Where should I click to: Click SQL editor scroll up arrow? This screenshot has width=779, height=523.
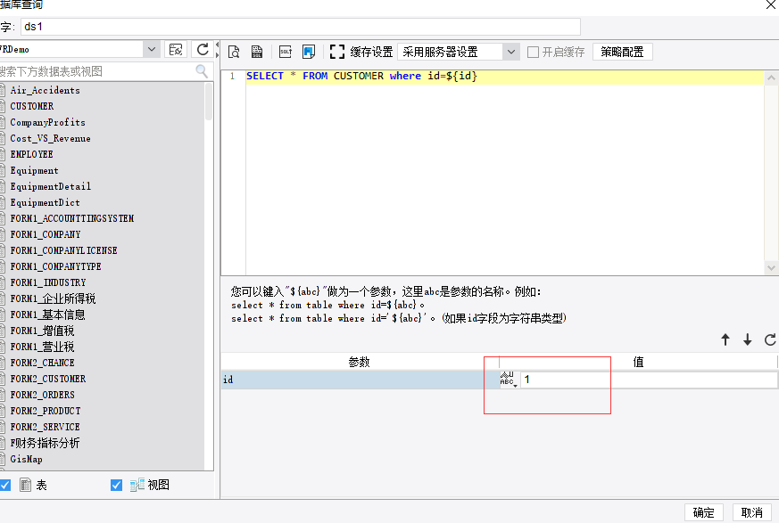point(771,78)
